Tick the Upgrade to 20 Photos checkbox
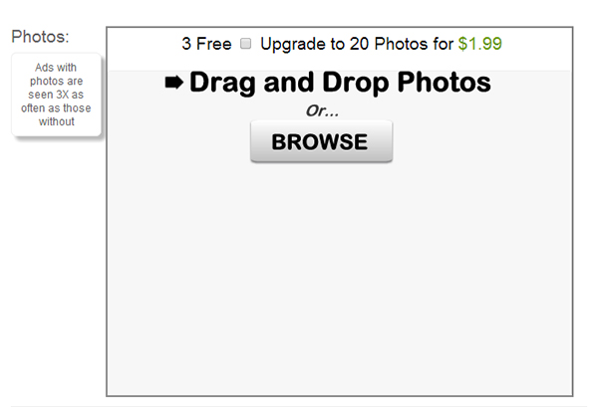This screenshot has width=598, height=407. pos(245,44)
